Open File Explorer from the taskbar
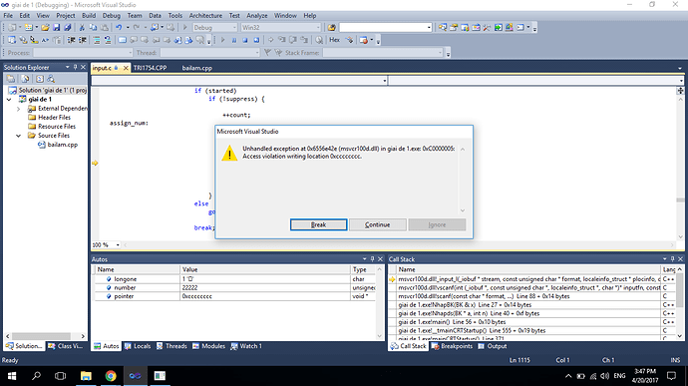The image size is (688, 386). tap(86, 375)
